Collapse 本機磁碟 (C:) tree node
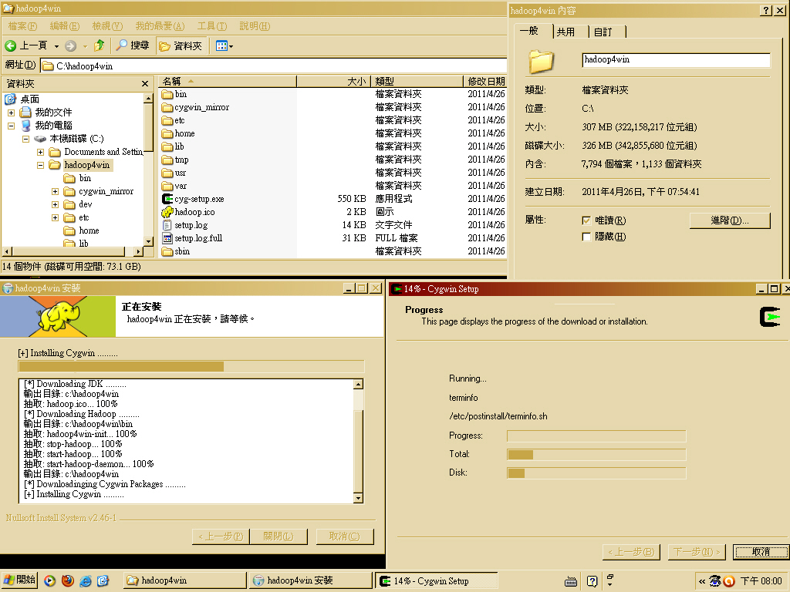Screen dimensions: 790x592 pyautogui.click(x=25, y=139)
